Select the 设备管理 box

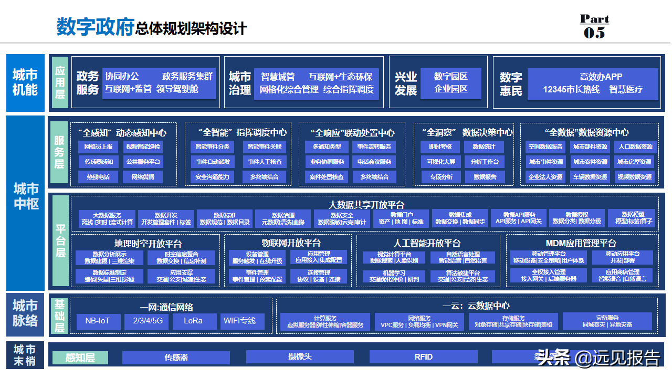point(257,257)
